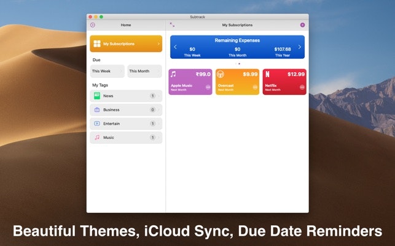395x246 pixels.
Task: Click remove button on Netflix card
Action: [302, 87]
